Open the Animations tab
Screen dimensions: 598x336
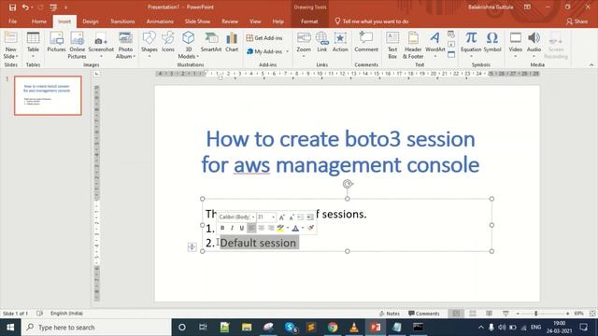pyautogui.click(x=160, y=21)
